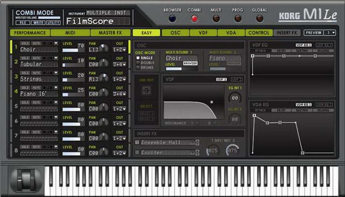Click the Choir pan knob

pos(103,48)
